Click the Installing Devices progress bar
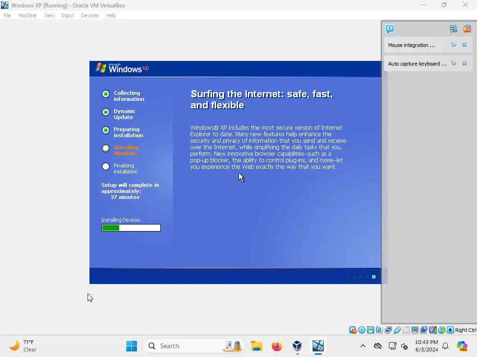The image size is (477, 357). point(131,228)
